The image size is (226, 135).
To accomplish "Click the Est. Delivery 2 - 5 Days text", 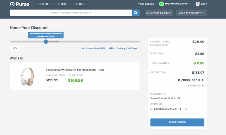I will tap(125, 48).
